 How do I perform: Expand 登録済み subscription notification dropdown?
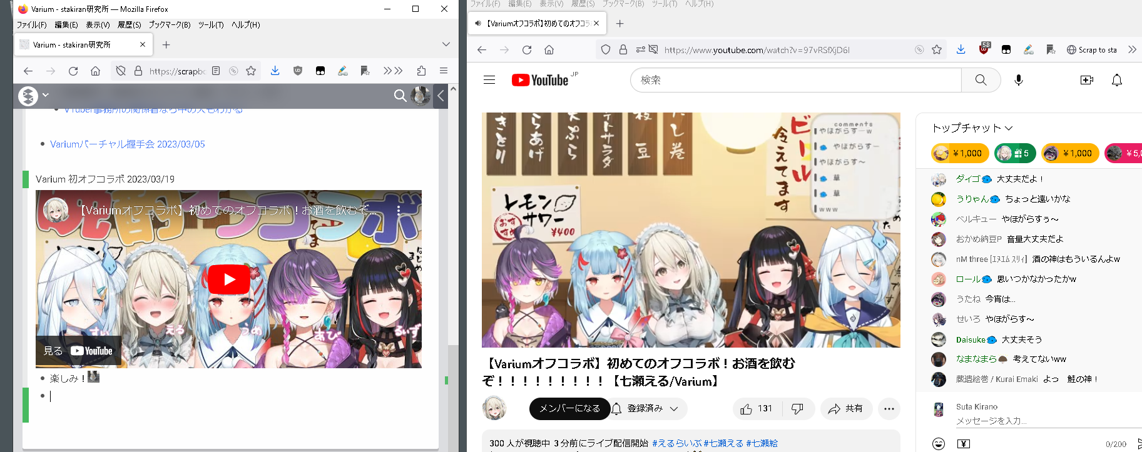(649, 409)
